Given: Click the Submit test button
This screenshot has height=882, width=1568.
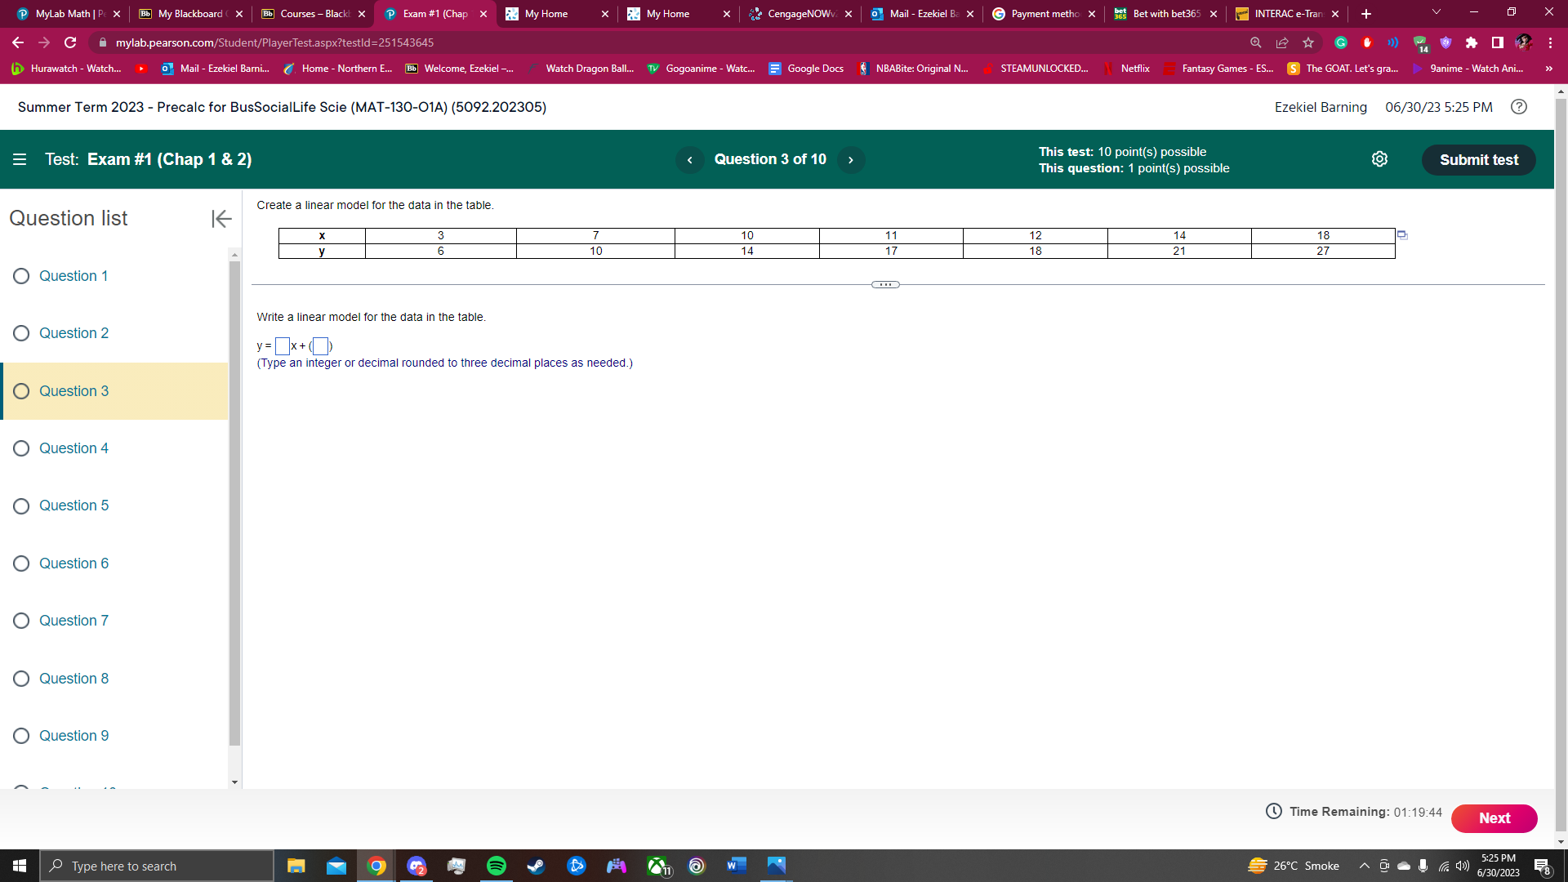Looking at the screenshot, I should tap(1478, 159).
